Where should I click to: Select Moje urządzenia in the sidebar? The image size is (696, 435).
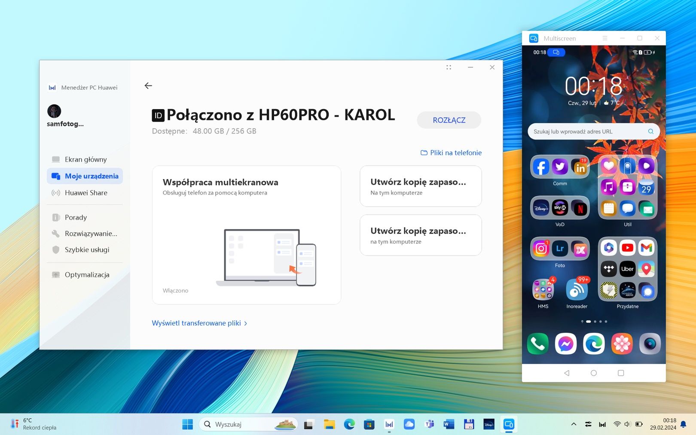[85, 176]
